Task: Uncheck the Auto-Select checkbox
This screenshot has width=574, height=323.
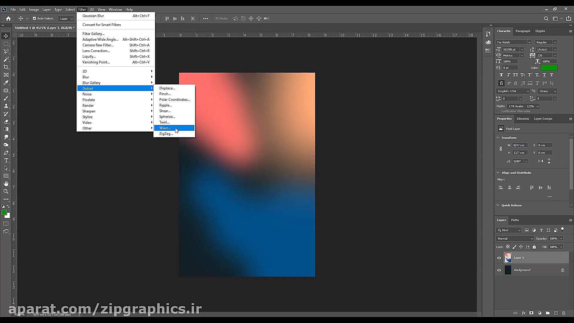Action: (34, 19)
